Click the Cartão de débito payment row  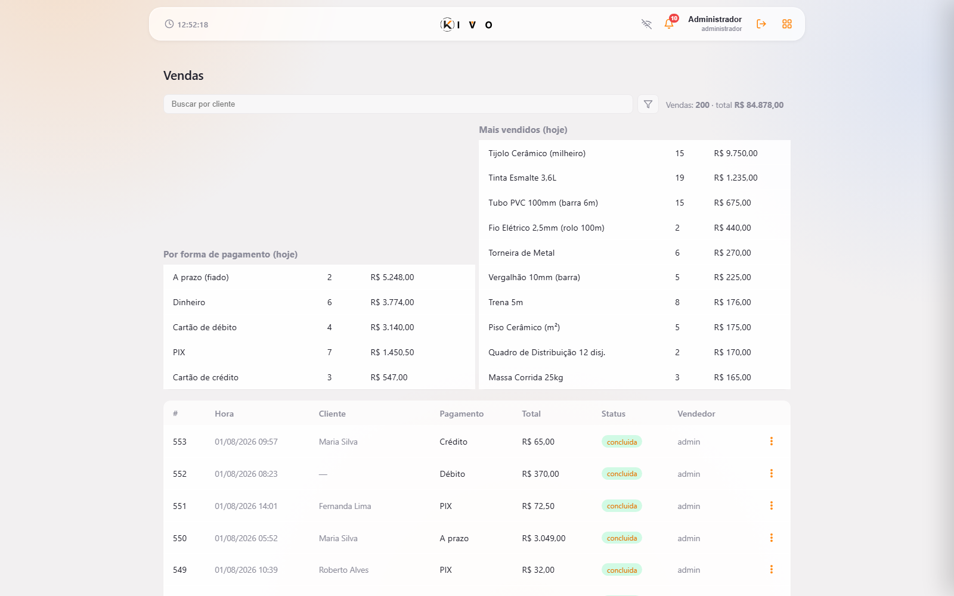coord(319,327)
